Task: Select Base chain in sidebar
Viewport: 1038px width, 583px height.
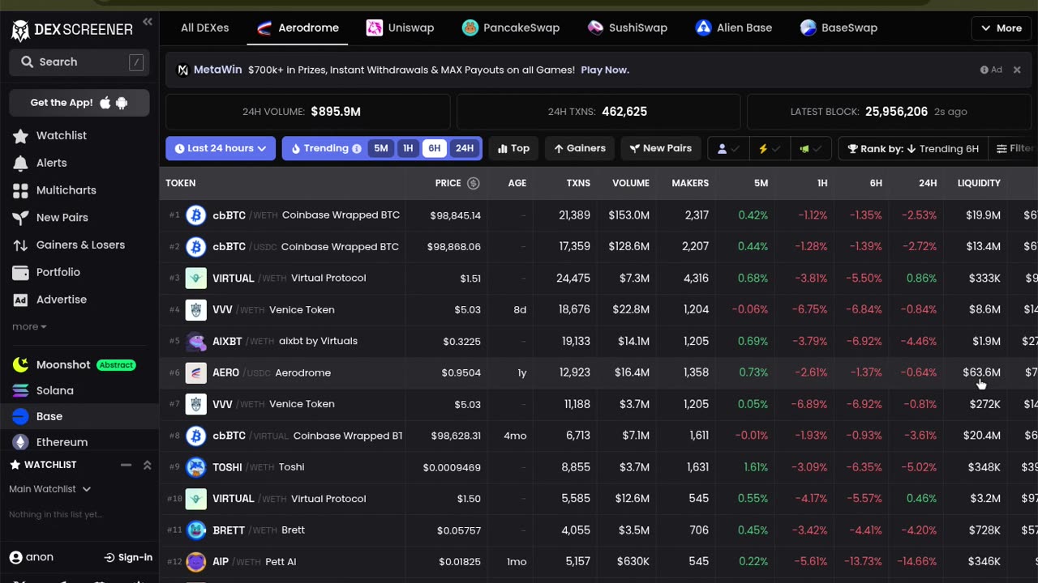Action: (79, 416)
